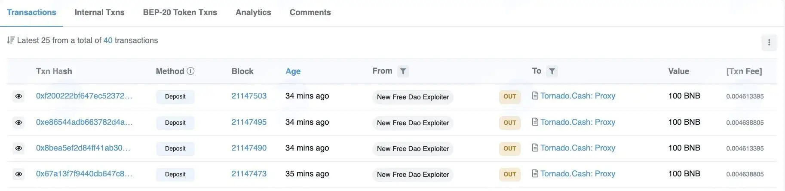Click the contract file icon in row with block 21147495
Screen dimensions: 785x191
(x=535, y=122)
